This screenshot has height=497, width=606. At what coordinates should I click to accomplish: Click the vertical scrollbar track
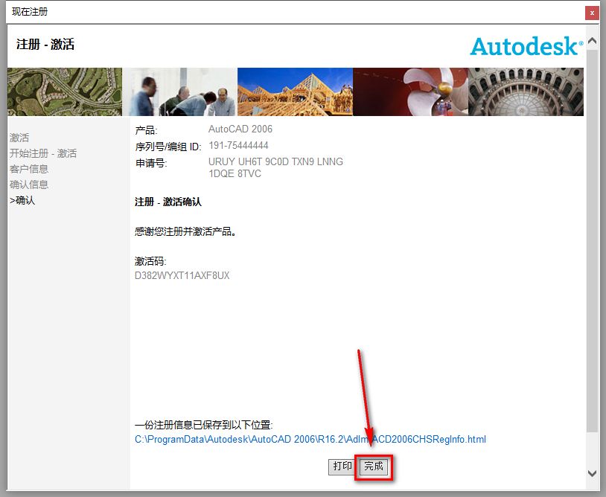tap(593, 260)
